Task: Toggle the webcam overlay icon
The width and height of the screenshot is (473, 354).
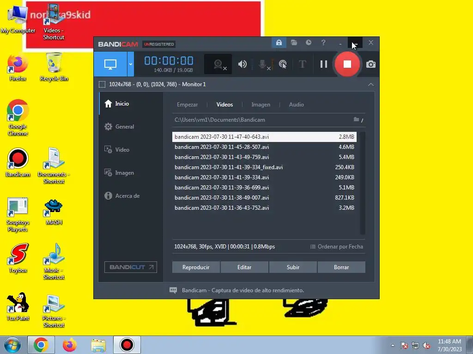Action: click(x=218, y=64)
